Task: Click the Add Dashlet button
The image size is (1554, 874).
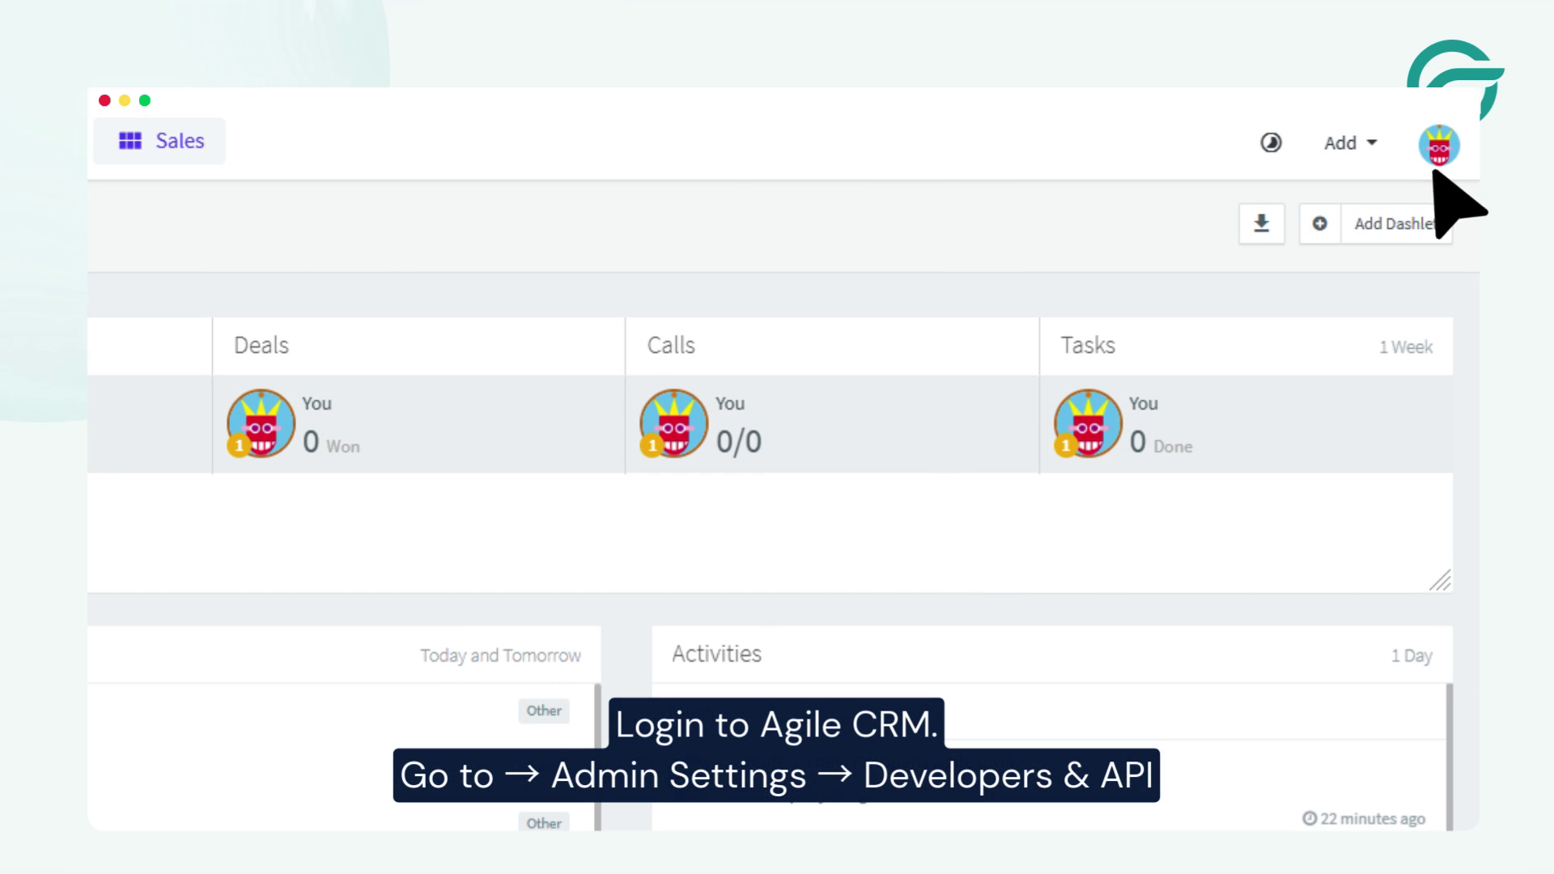Action: tap(1395, 223)
